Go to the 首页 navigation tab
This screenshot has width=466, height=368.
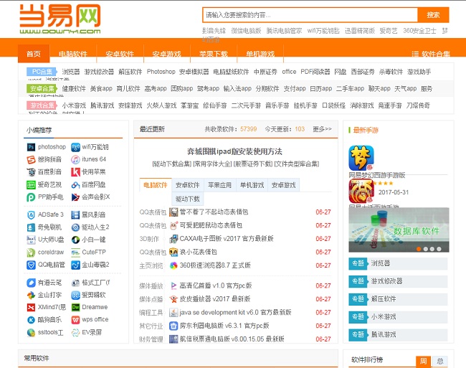tap(33, 54)
